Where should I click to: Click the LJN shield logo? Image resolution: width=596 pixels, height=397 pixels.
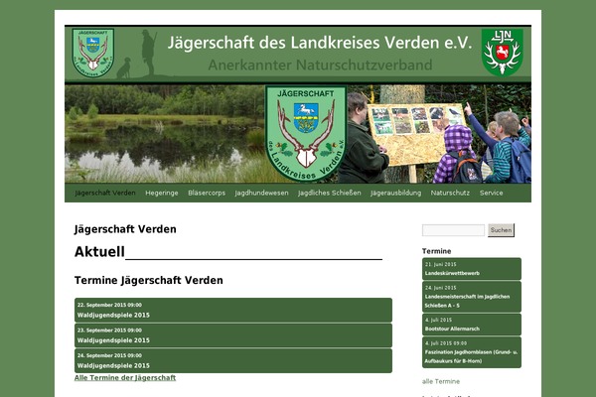pyautogui.click(x=502, y=52)
